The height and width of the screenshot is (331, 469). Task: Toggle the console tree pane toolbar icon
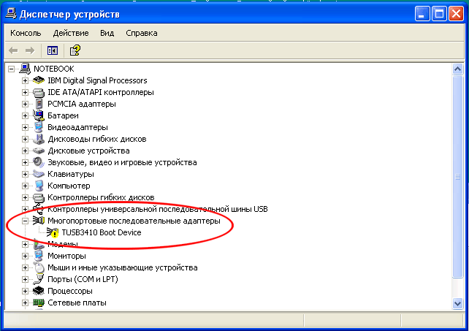tap(53, 50)
